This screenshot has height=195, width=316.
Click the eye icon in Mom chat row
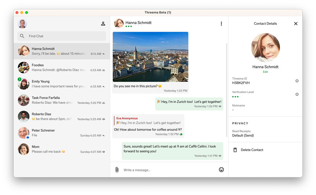pyautogui.click(x=104, y=152)
